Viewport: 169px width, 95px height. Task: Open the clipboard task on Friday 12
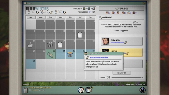coord(80,35)
